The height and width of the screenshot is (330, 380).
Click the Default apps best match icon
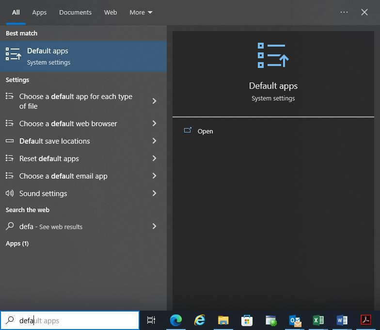coord(14,54)
